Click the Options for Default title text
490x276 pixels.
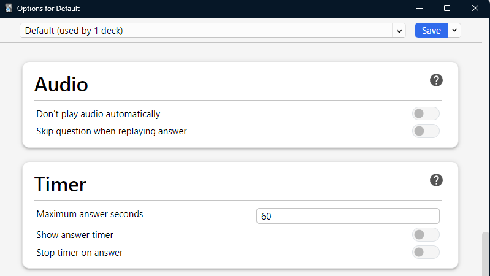[49, 9]
